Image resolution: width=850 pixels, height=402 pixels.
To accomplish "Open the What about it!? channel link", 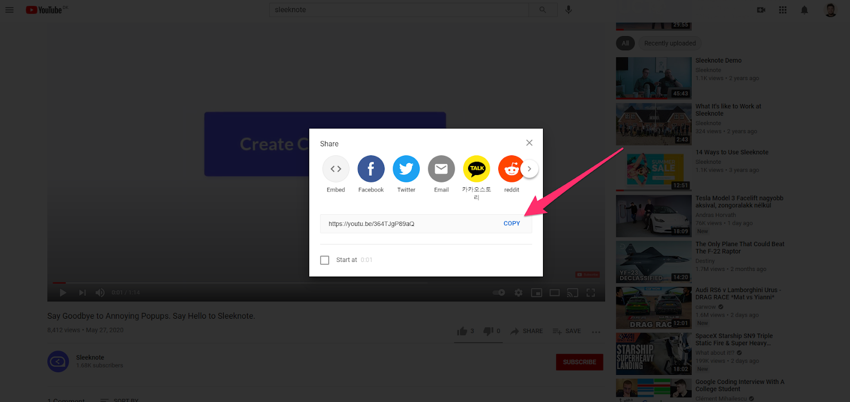I will [x=715, y=353].
